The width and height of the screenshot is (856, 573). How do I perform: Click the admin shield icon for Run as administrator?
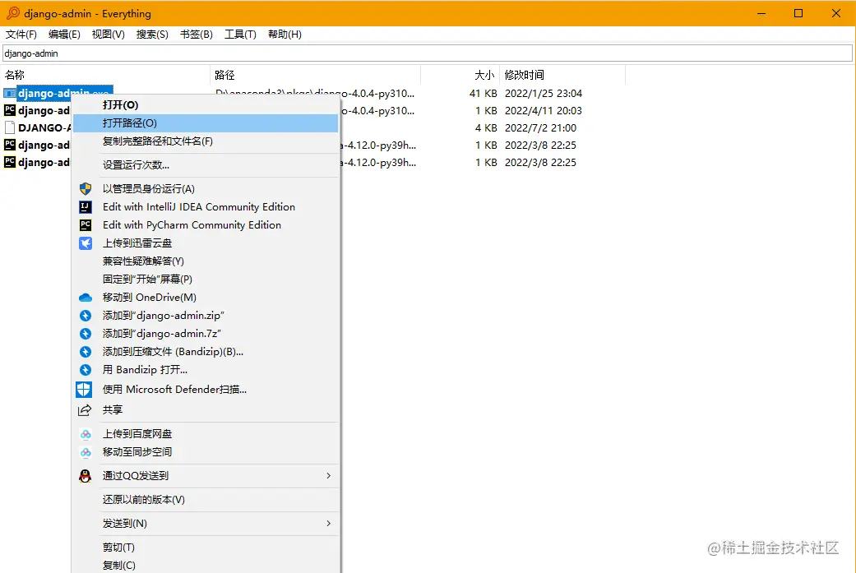coord(86,189)
